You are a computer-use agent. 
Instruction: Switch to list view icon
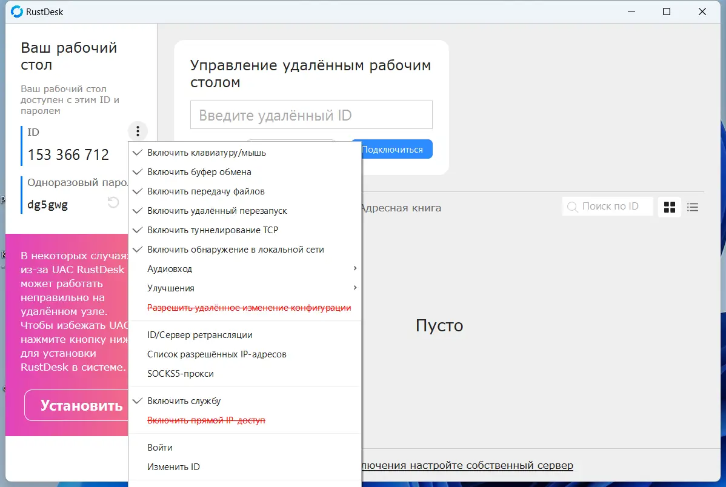point(693,207)
